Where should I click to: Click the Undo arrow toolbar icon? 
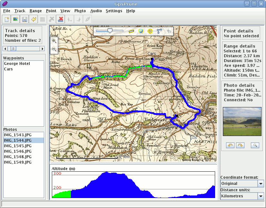pyautogui.click(x=33, y=19)
